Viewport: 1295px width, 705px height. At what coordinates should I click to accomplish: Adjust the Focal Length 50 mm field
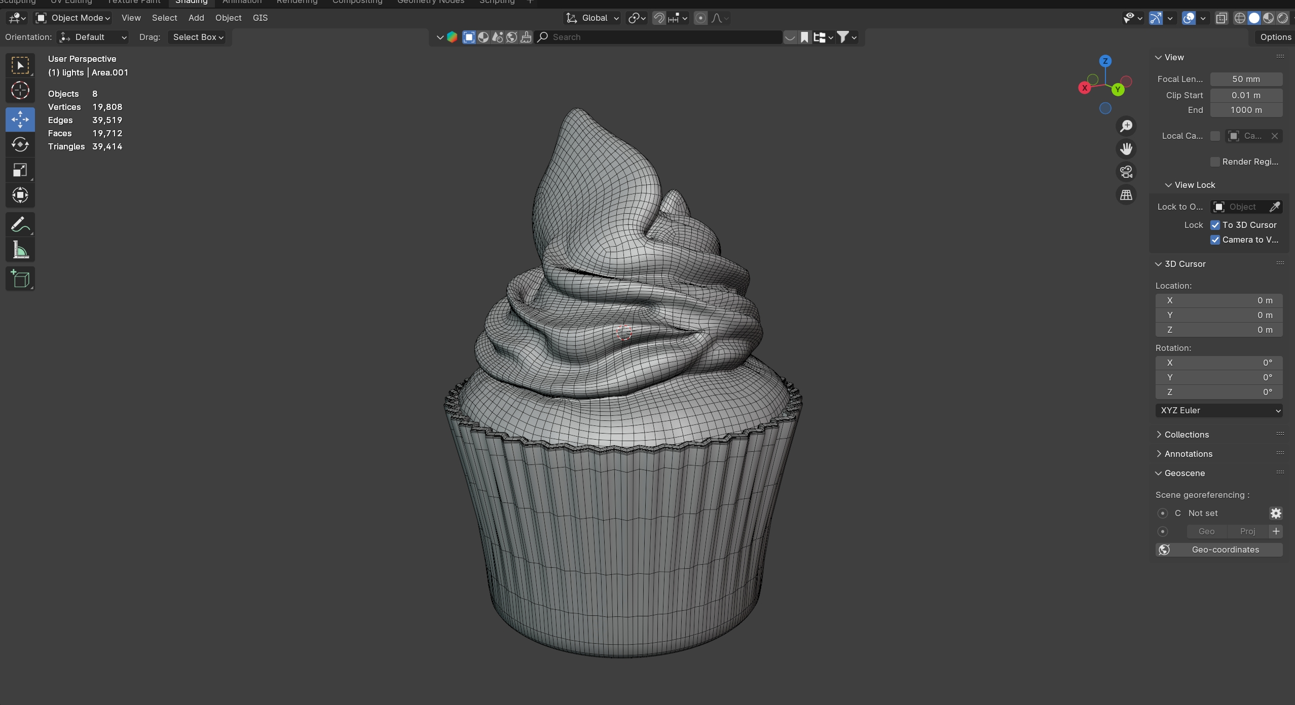[1246, 79]
